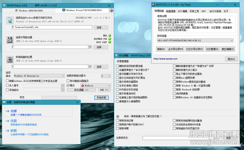Viewport: 244px width, 150px height.
Task: Click the F button beside boot drive field
Action: (90, 47)
